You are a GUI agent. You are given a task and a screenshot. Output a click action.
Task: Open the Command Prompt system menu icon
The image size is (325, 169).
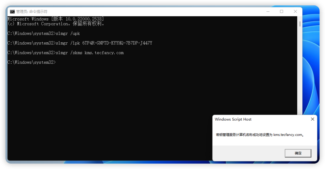point(12,11)
